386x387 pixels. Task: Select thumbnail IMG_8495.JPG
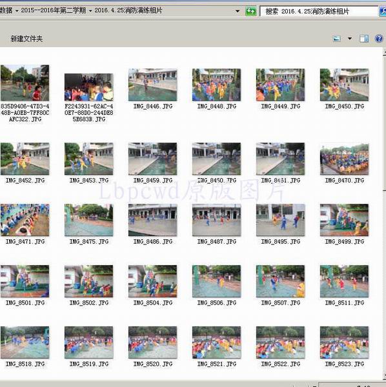(280, 220)
